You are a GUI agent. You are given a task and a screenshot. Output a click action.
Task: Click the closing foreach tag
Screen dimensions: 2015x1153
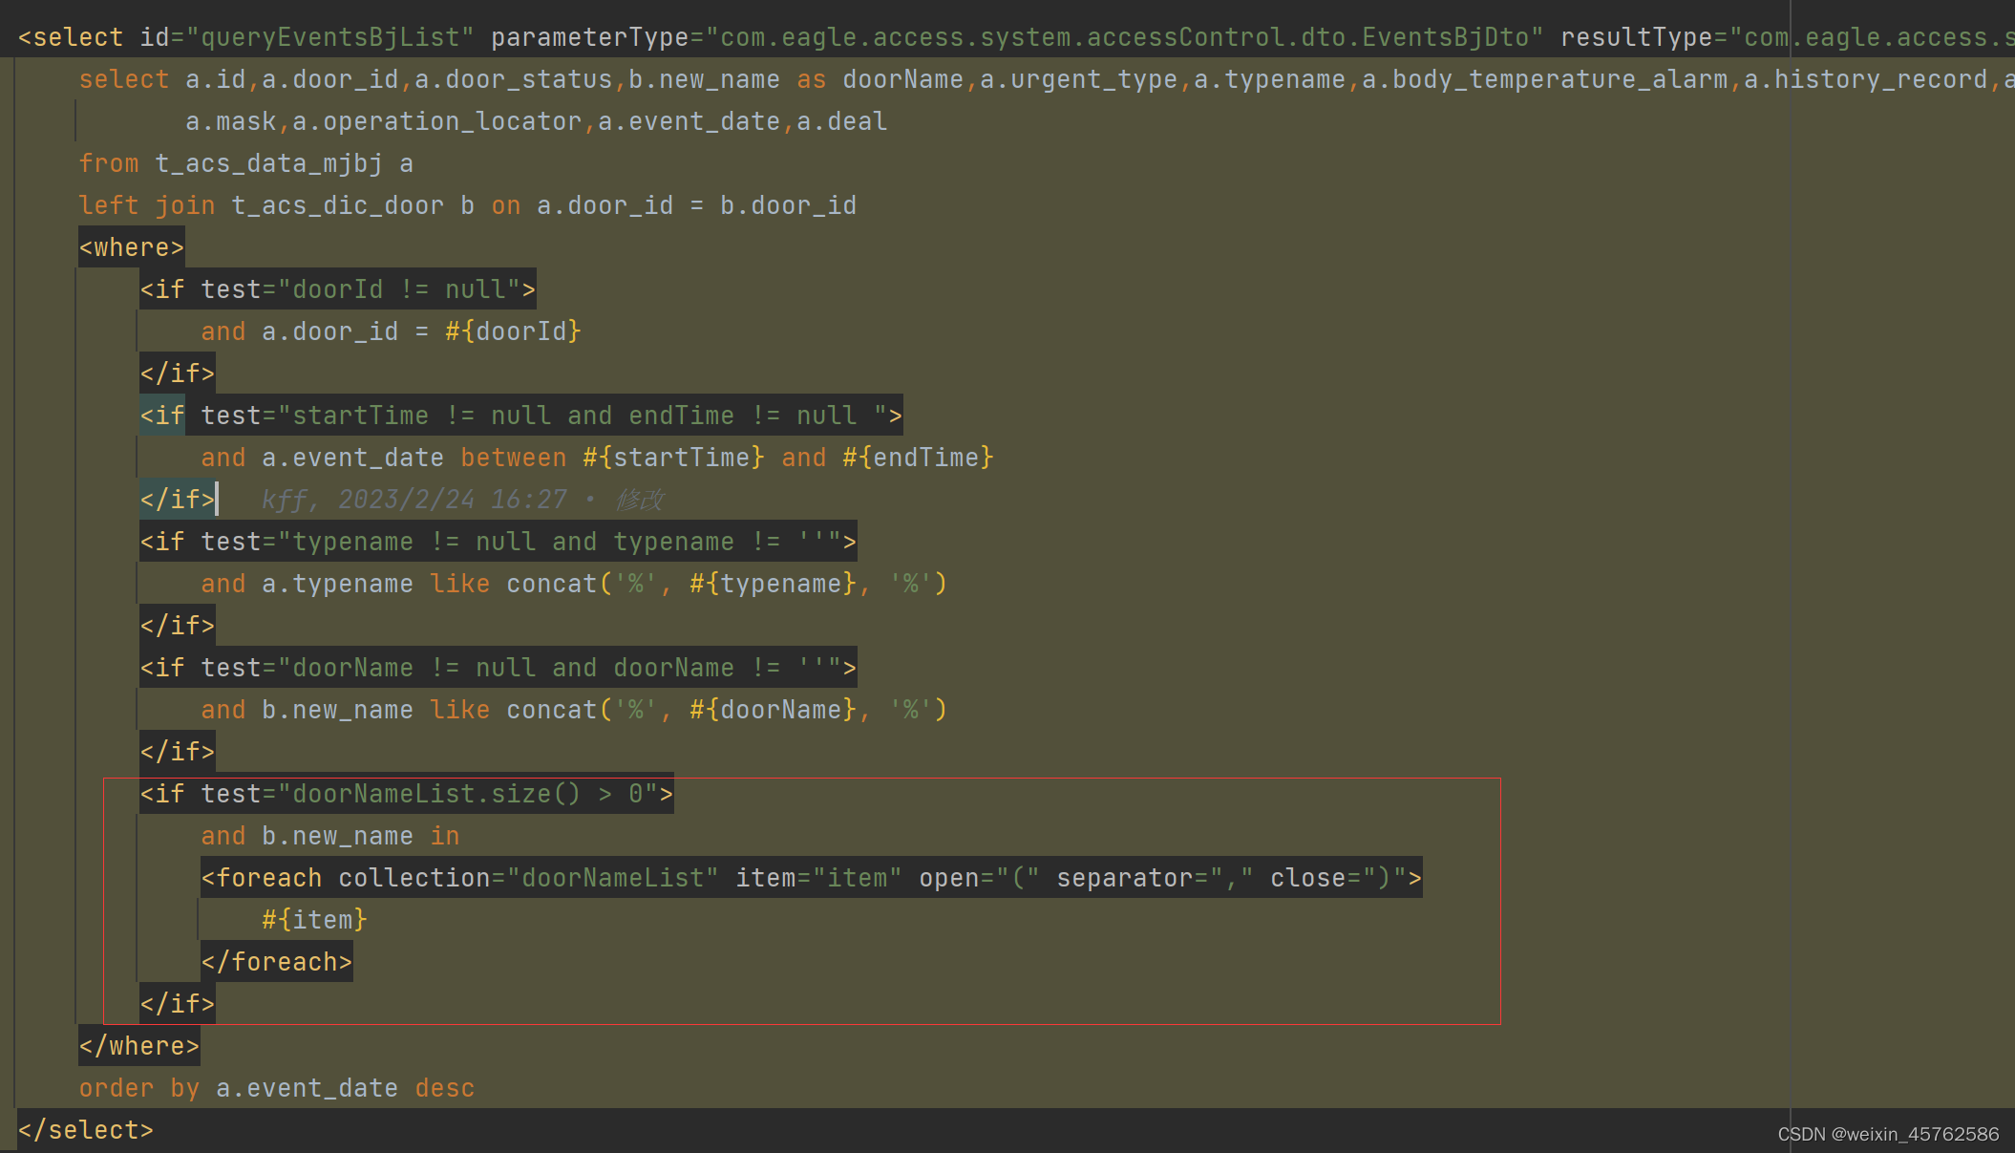[x=276, y=962]
